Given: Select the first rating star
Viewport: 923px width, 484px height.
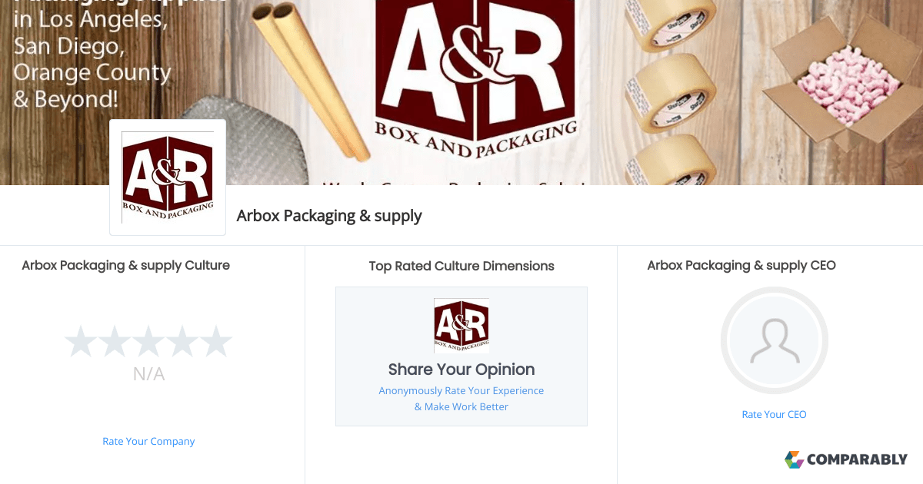Looking at the screenshot, I should click(80, 341).
